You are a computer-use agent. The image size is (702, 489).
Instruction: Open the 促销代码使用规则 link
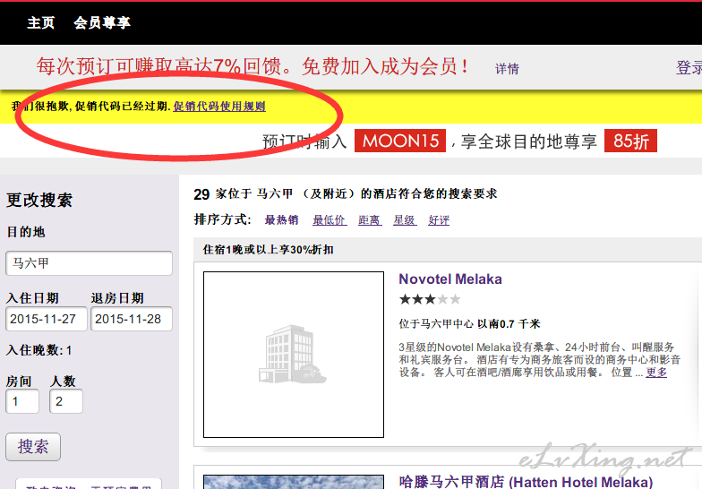point(219,107)
